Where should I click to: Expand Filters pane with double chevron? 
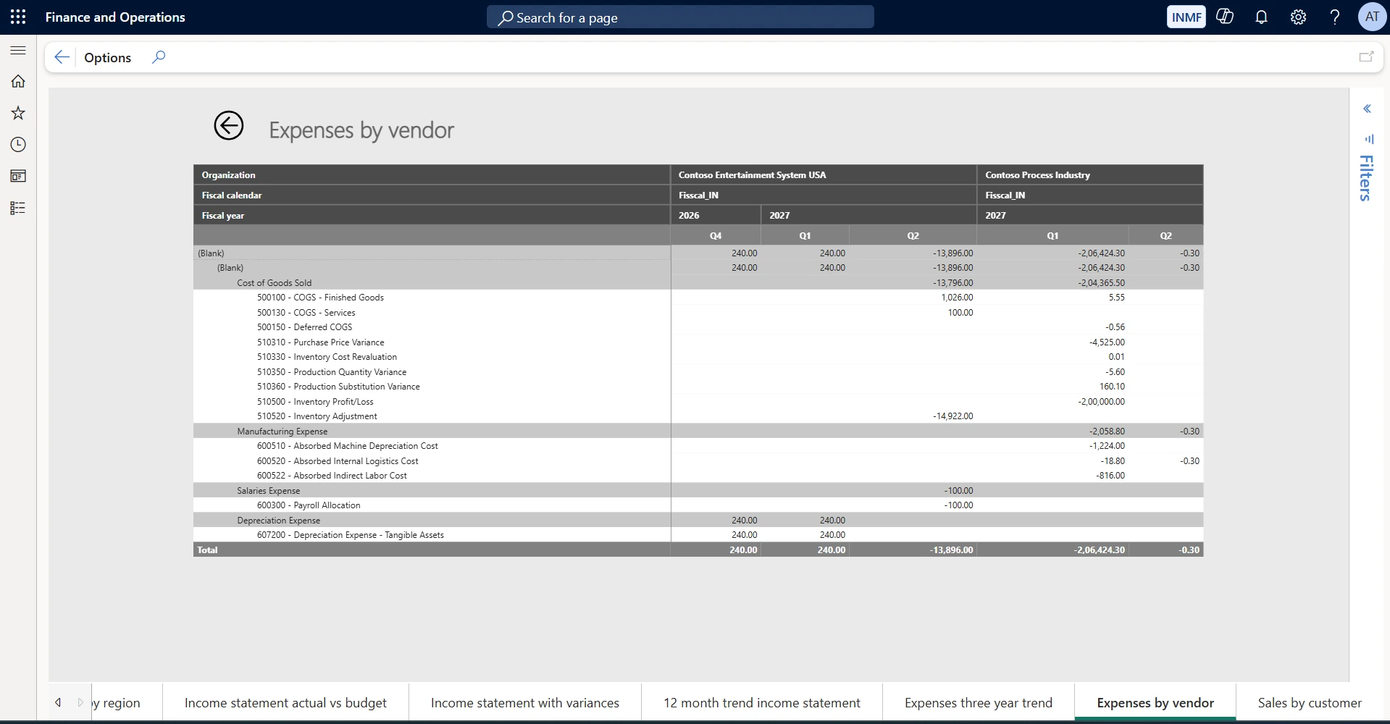pos(1367,109)
